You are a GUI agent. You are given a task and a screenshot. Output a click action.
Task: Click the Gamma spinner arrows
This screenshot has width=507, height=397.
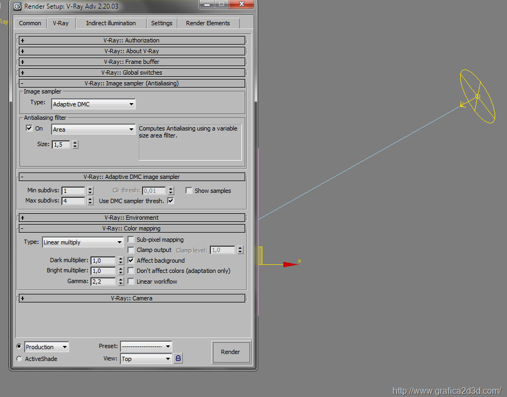[120, 281]
